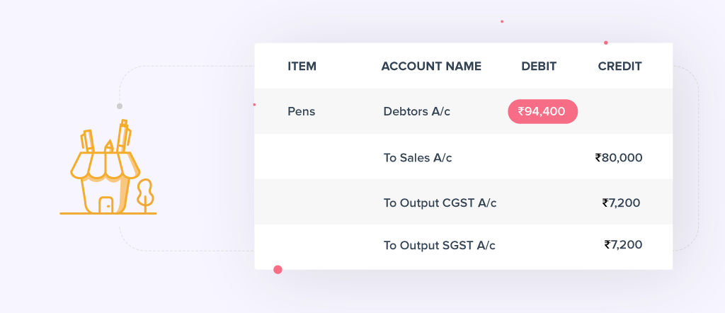Click the ₹7,200 amount in CGST row
Screen dimensions: 725x313
[621, 203]
